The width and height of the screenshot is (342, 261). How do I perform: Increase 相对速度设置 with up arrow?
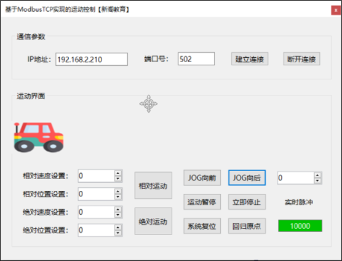118,173
